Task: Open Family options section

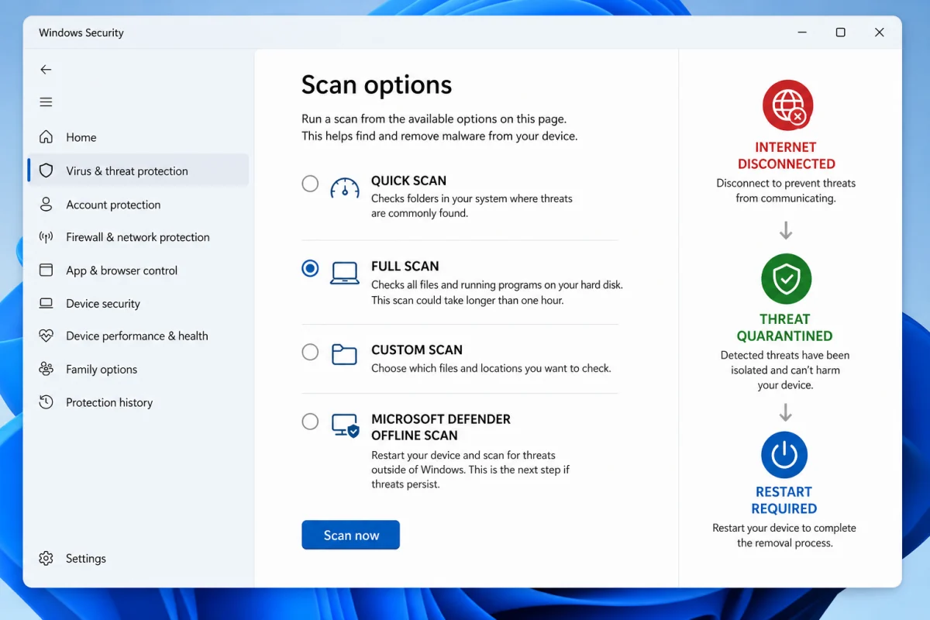Action: pyautogui.click(x=138, y=370)
